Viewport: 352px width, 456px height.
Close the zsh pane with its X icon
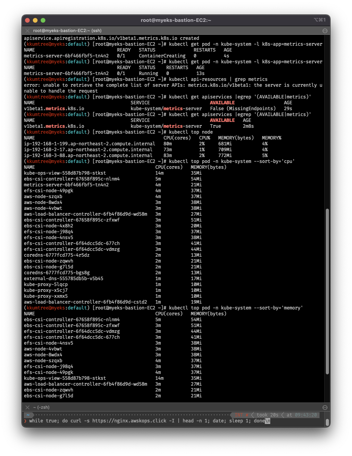(27, 408)
